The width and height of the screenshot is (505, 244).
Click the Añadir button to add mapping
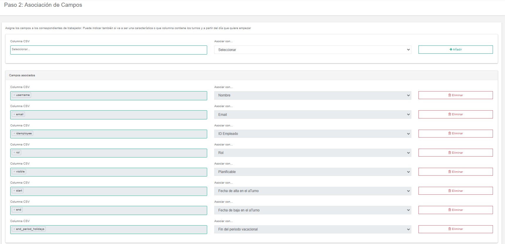point(455,50)
